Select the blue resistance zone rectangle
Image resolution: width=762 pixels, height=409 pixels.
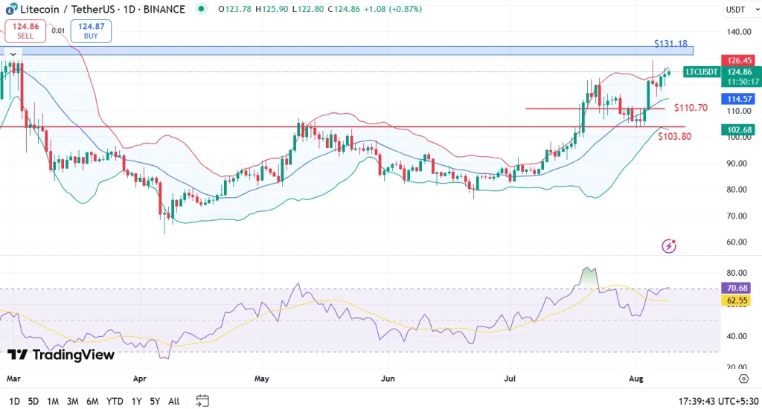347,51
